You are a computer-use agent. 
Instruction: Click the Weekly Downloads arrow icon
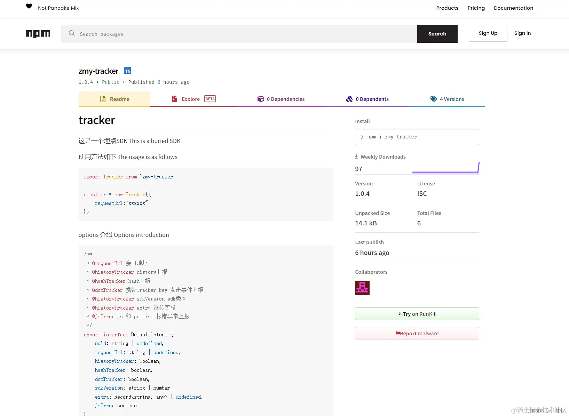356,157
